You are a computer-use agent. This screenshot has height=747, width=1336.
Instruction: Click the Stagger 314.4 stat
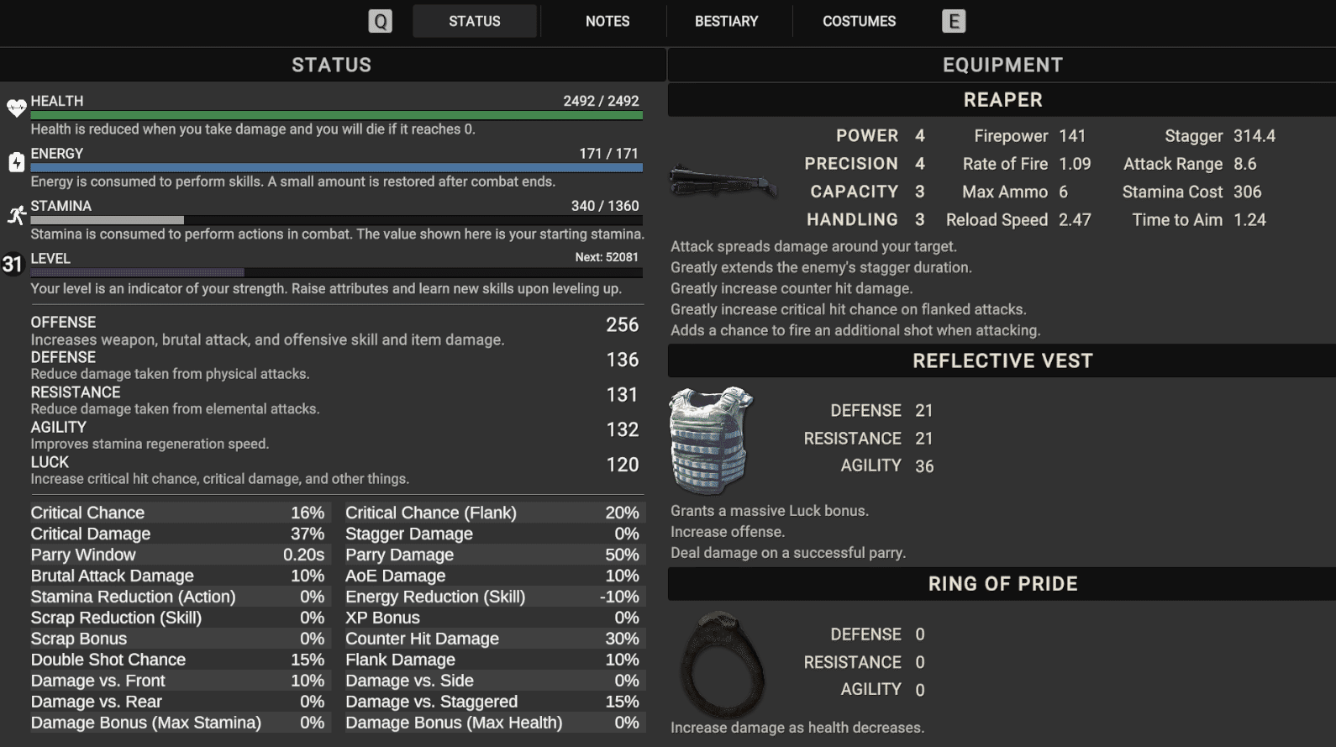click(1220, 136)
